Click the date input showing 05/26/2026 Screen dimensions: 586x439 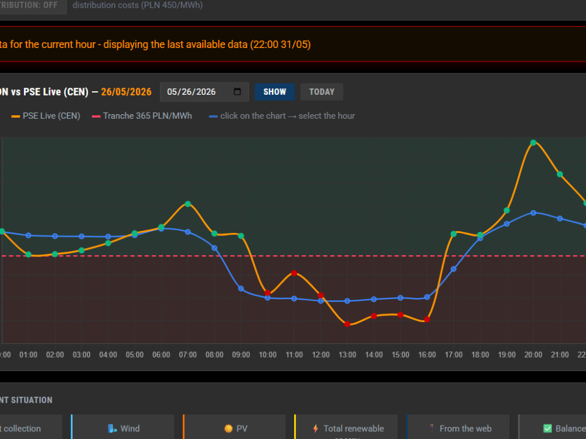click(205, 92)
